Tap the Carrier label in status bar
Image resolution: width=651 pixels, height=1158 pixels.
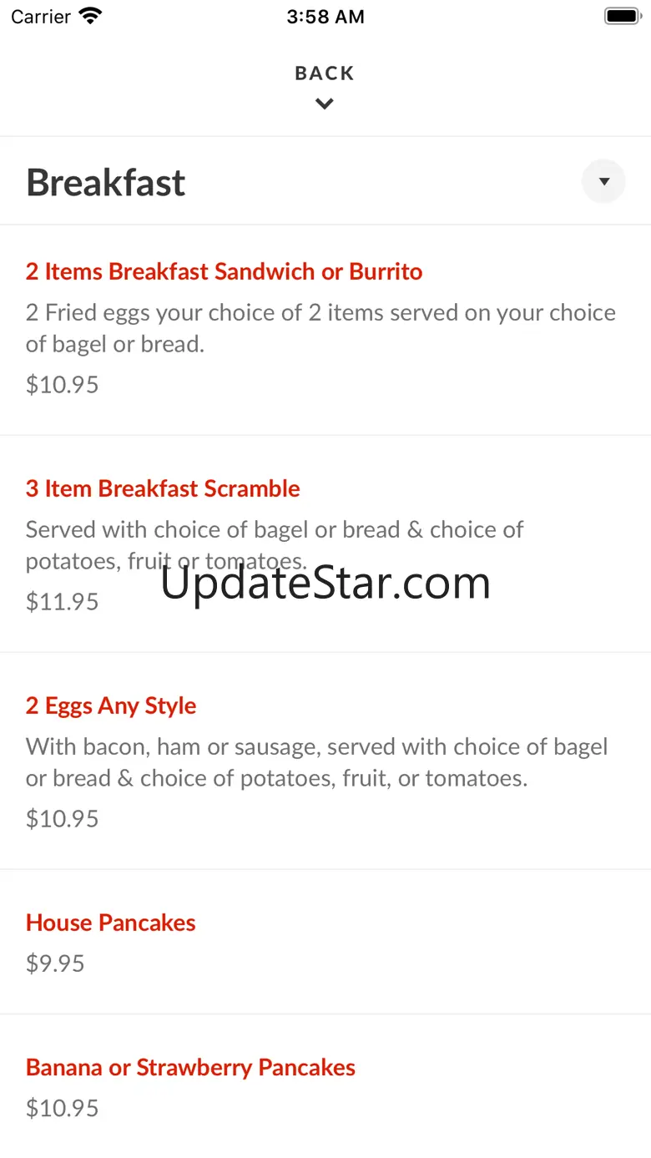[40, 17]
